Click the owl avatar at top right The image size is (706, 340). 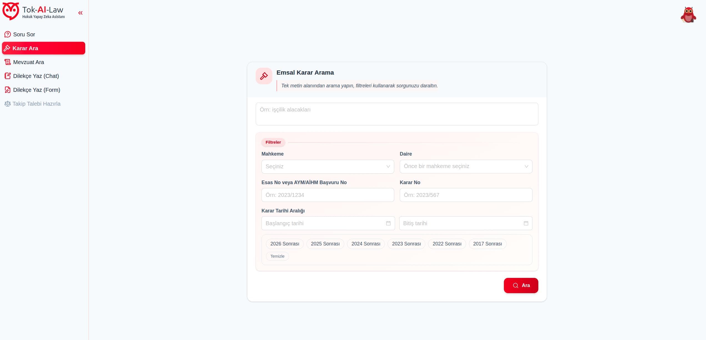point(688,15)
